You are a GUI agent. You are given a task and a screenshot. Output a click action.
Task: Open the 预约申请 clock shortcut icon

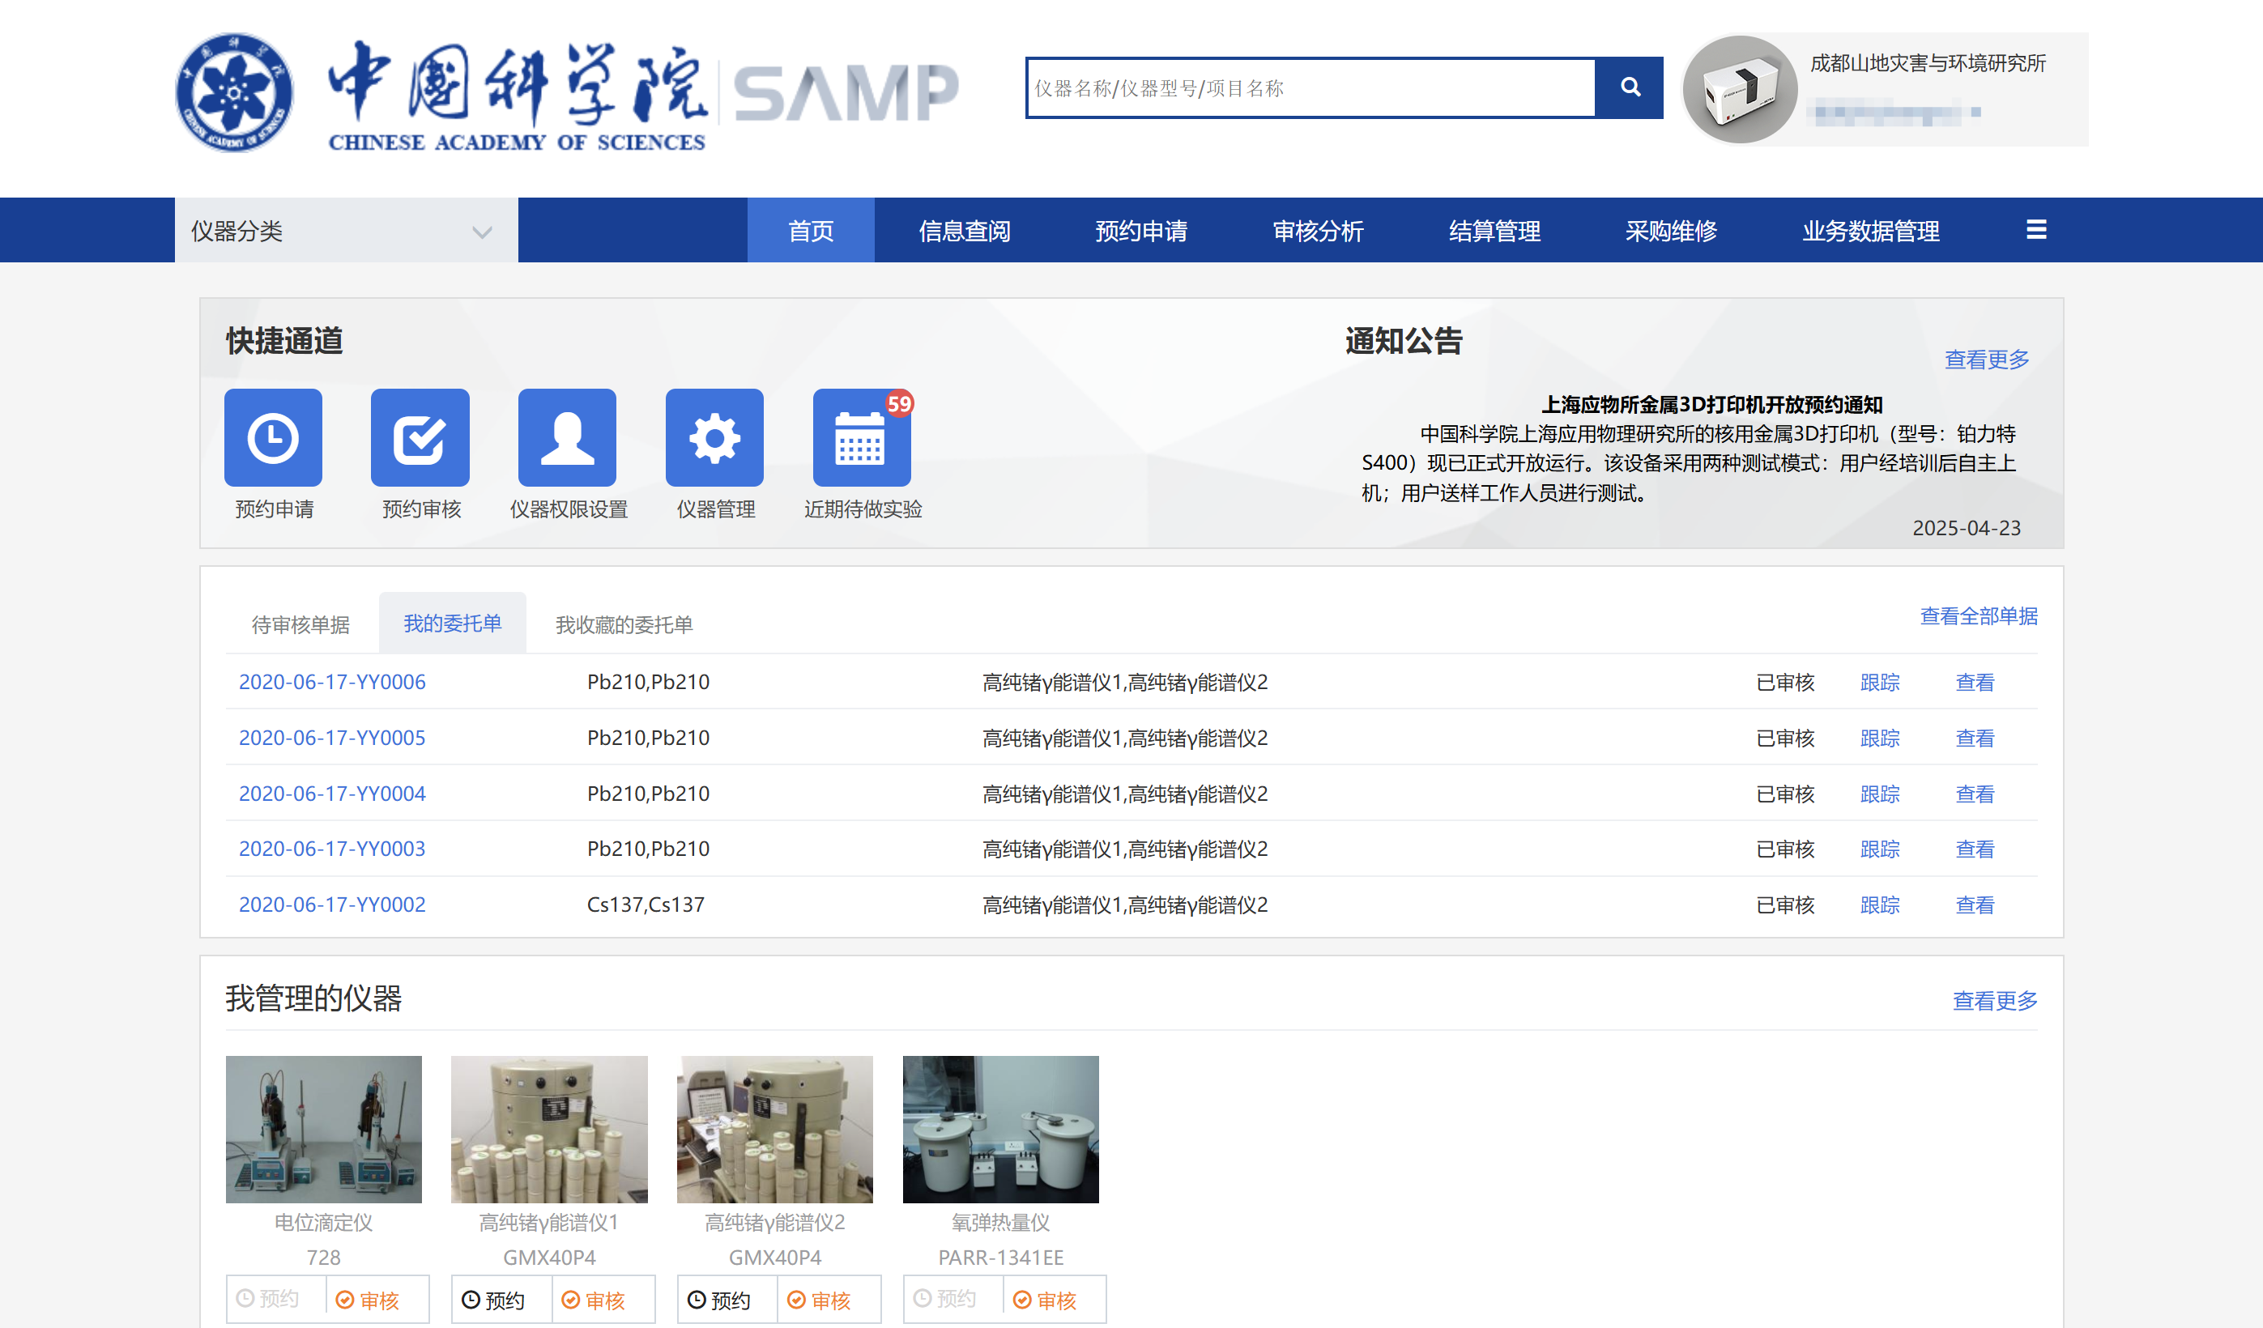click(x=273, y=438)
